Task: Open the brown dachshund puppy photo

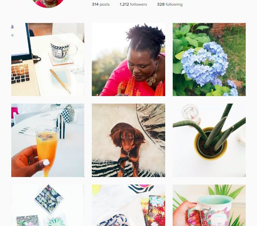Action: coord(128,140)
